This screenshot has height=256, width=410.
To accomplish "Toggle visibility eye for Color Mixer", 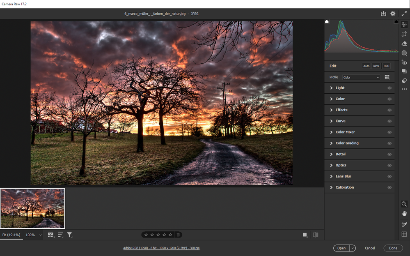I will coord(389,132).
